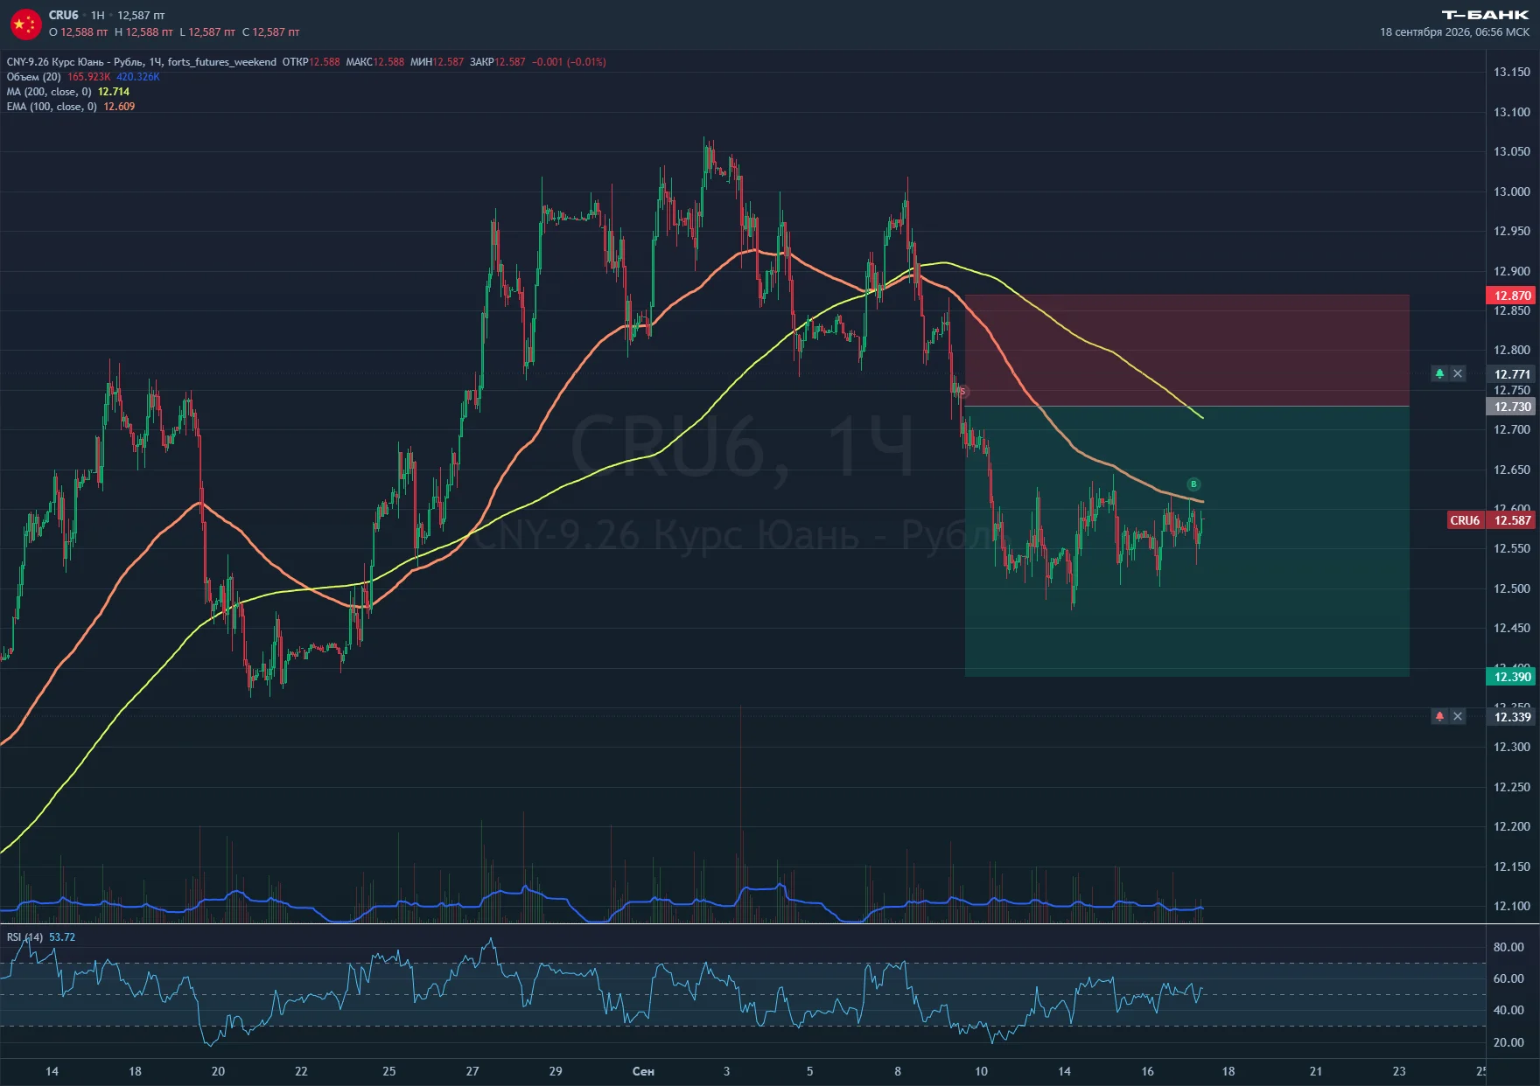Click the 21 date label on time axis
Viewport: 1540px width, 1086px height.
tap(1316, 1071)
